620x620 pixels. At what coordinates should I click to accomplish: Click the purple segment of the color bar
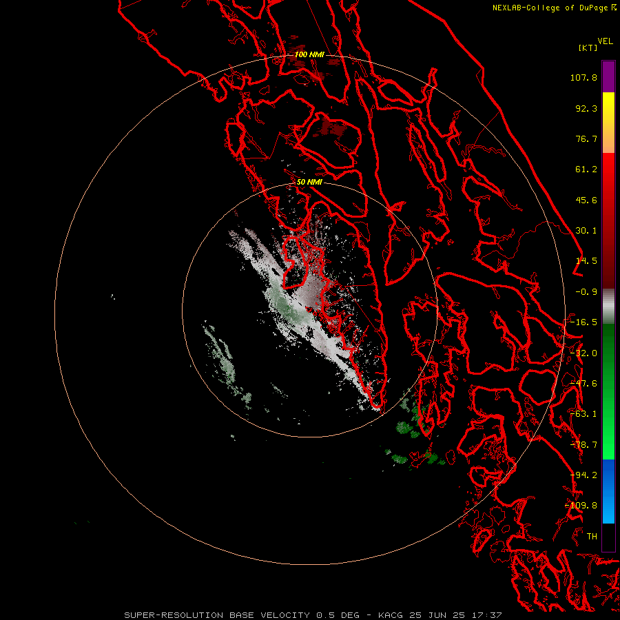608,76
